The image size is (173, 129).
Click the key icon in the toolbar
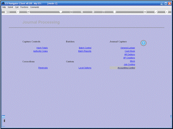7,12
